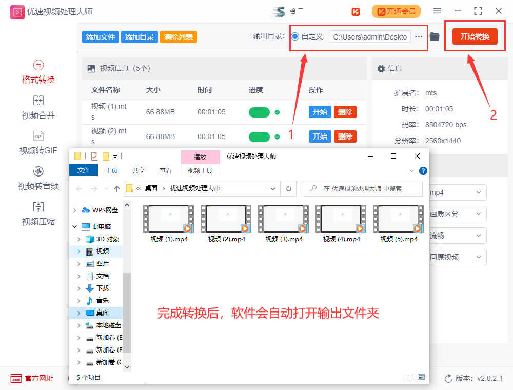
Task: Click 桌面 in the Explorer address breadcrumb
Action: [x=151, y=188]
